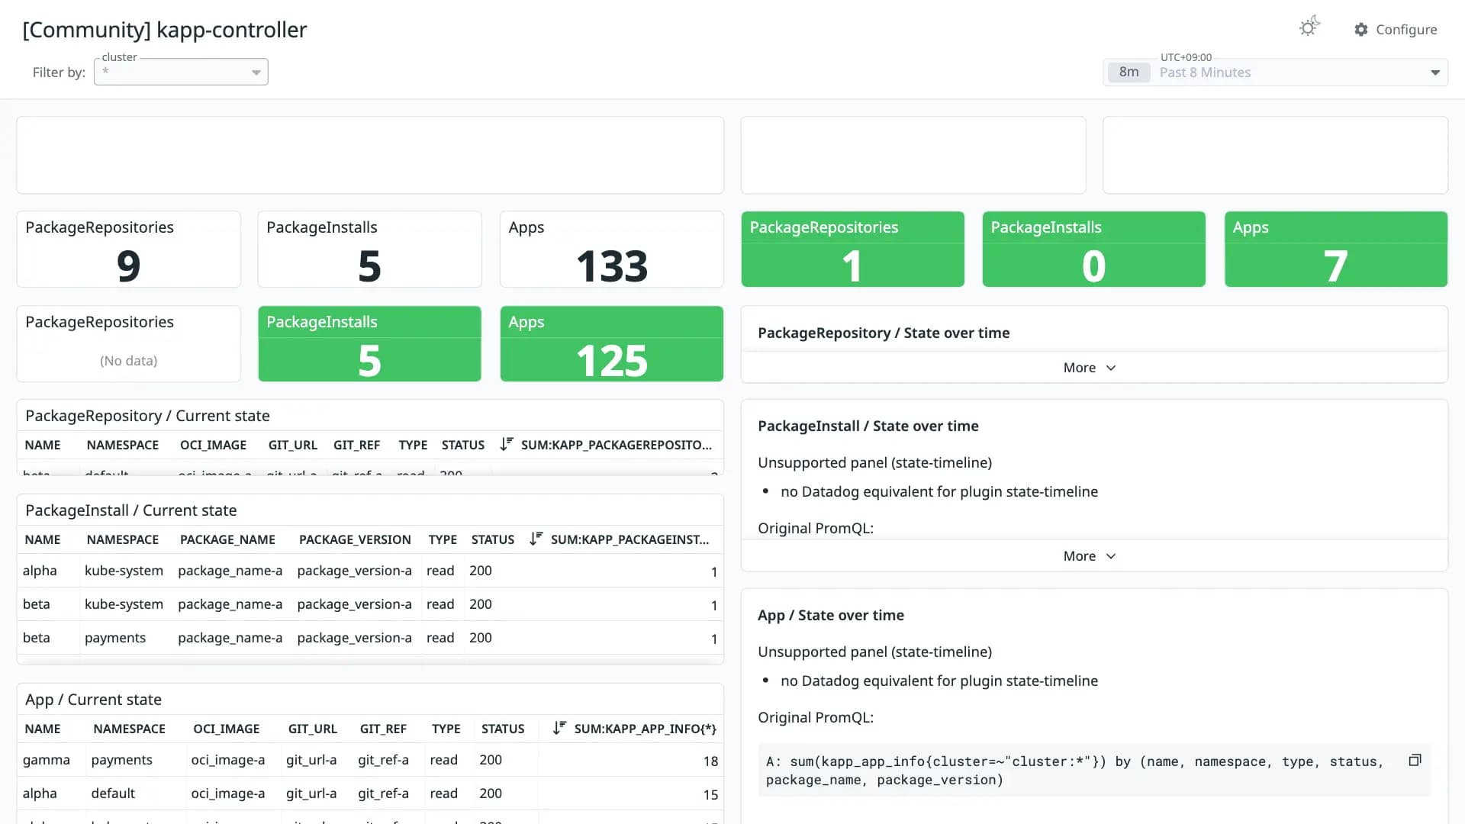Copy the PromQL query with the copy icon

1415,760
